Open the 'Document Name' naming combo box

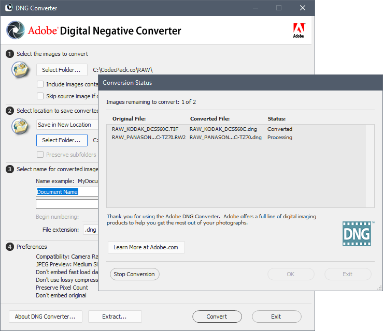pyautogui.click(x=67, y=192)
